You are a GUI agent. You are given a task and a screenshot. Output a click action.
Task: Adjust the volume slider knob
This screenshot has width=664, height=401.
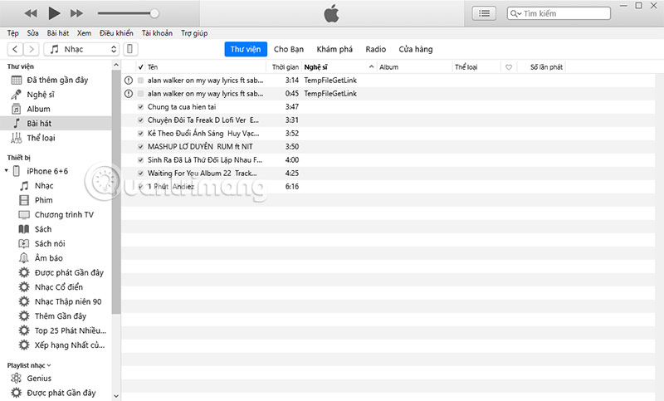(154, 13)
